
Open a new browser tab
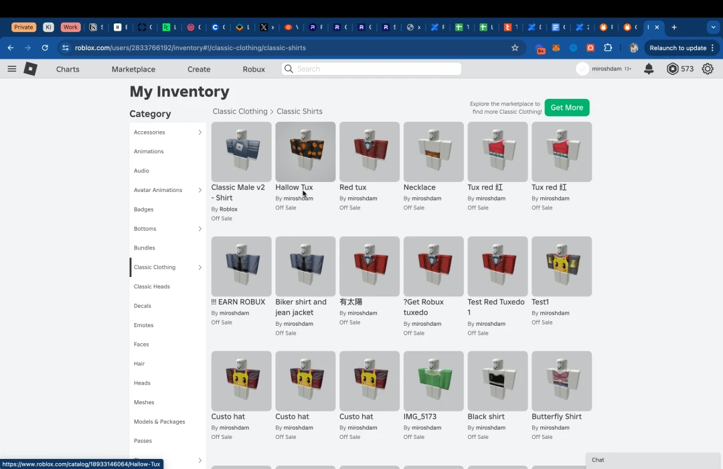point(674,27)
